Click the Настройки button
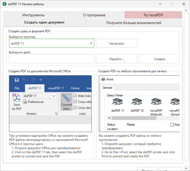Image resolution: width=190 pixels, height=171 pixels. click(x=116, y=43)
